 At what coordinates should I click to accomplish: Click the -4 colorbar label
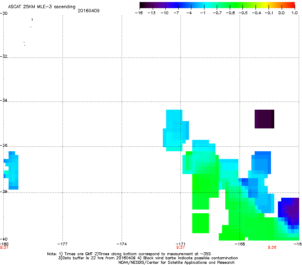pyautogui.click(x=189, y=13)
